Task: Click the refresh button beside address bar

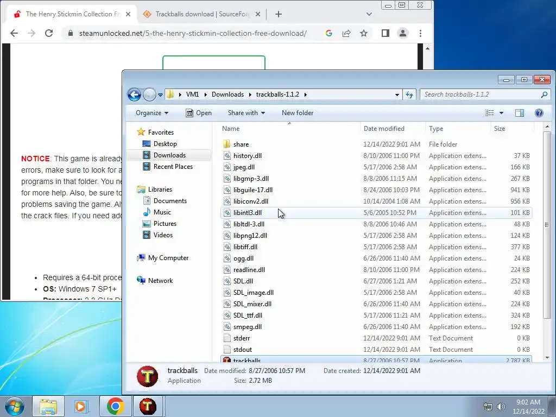Action: [409, 94]
